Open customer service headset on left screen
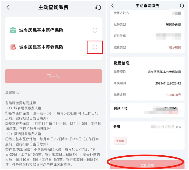The width and height of the screenshot is (189, 170). [x=98, y=7]
